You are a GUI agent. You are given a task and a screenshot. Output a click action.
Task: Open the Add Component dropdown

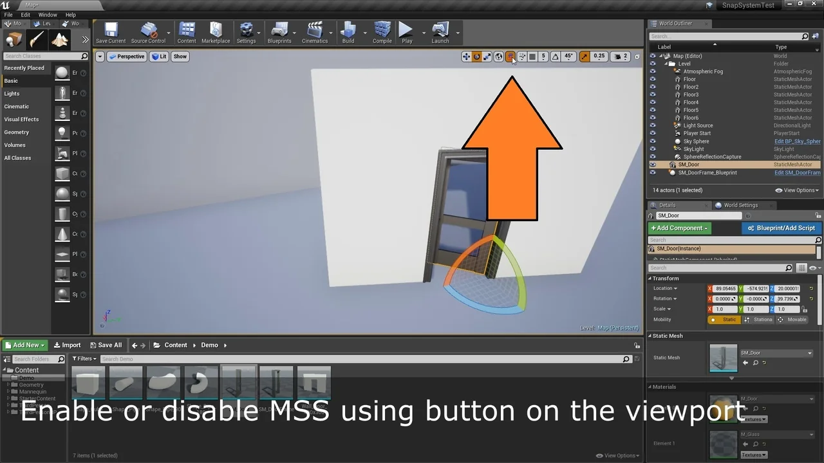point(679,228)
